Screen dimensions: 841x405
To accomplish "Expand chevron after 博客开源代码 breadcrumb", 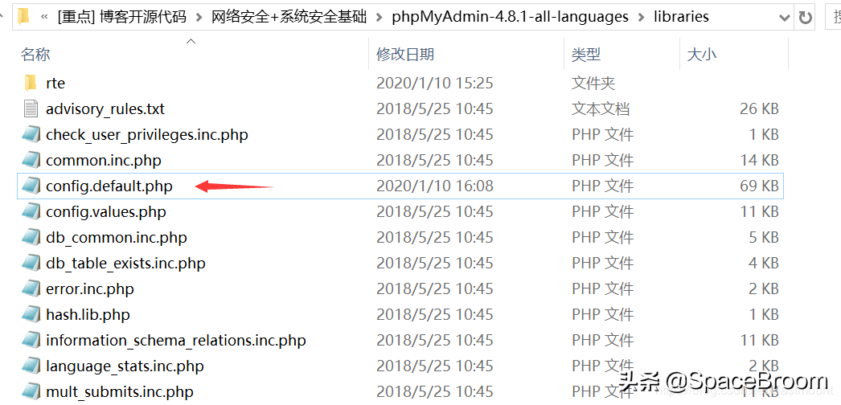I will (x=199, y=17).
